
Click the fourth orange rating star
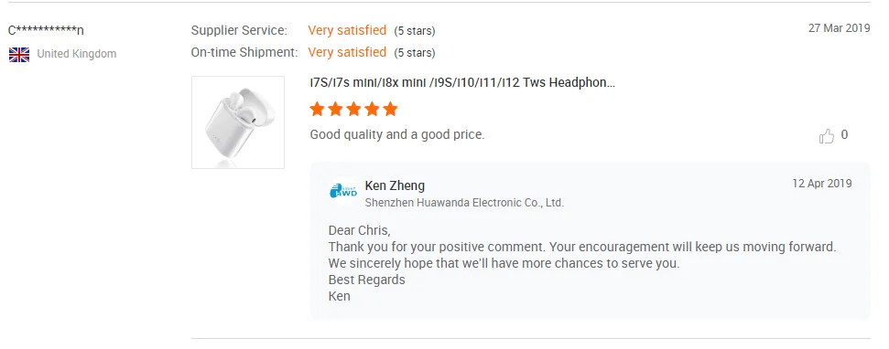[x=372, y=109]
